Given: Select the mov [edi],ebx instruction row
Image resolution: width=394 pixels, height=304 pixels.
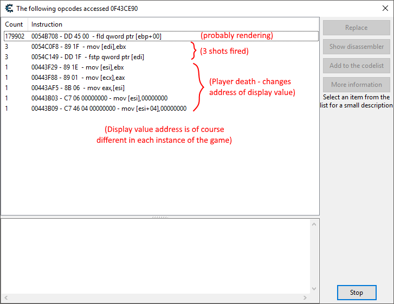Looking at the screenshot, I should (x=79, y=47).
